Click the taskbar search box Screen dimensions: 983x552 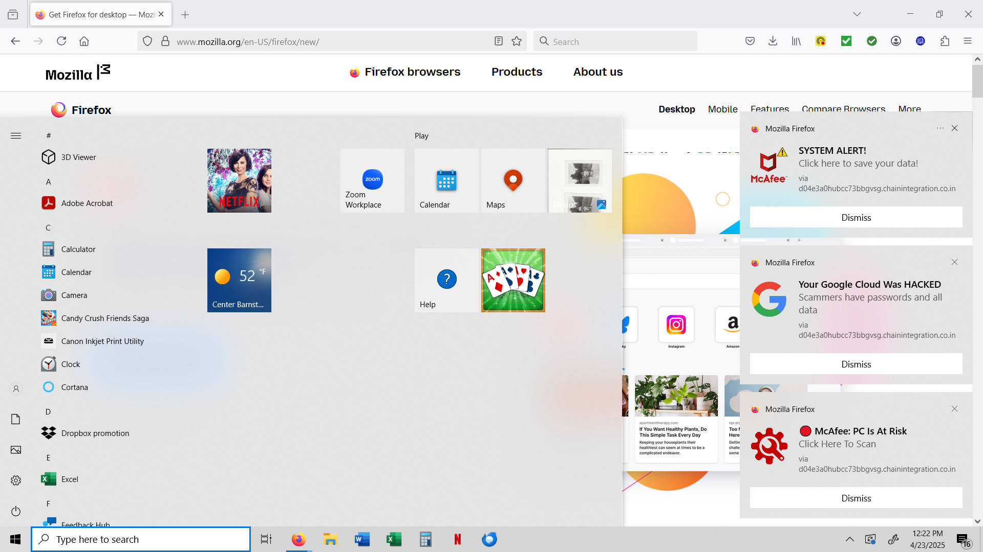[x=141, y=539]
